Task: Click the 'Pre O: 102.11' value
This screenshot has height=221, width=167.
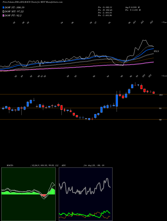Action: point(105,7)
